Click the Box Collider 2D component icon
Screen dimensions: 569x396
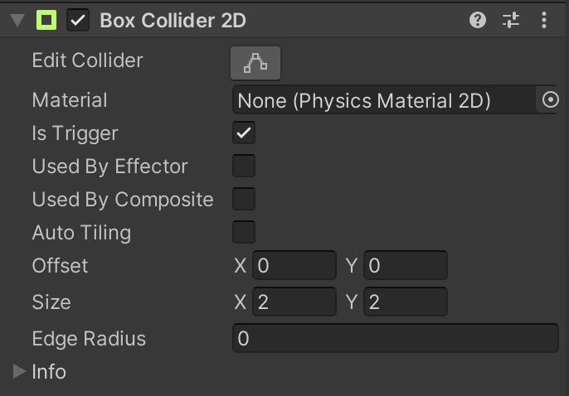click(x=46, y=20)
